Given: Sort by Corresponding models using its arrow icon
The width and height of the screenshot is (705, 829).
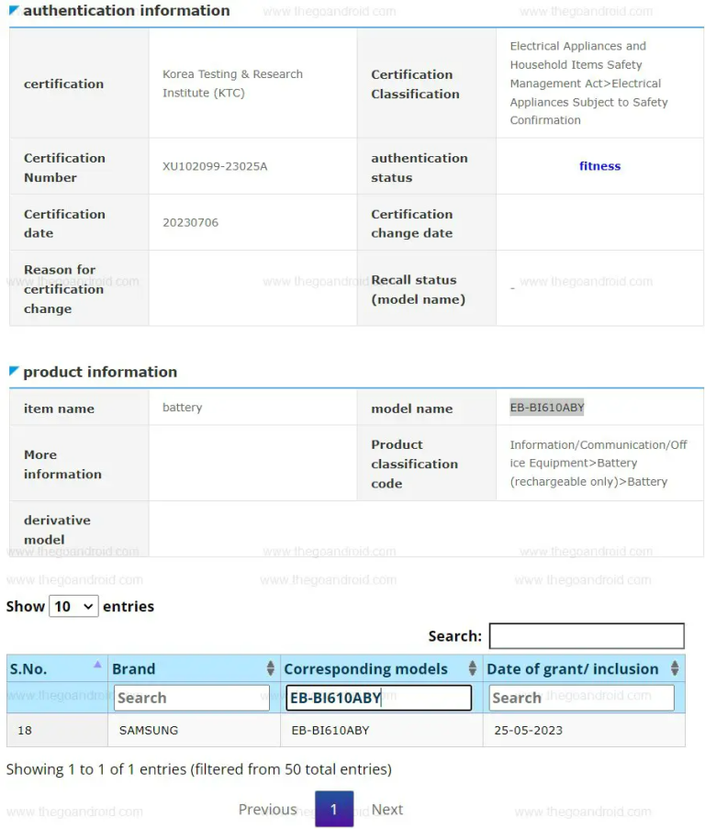Looking at the screenshot, I should tap(472, 668).
